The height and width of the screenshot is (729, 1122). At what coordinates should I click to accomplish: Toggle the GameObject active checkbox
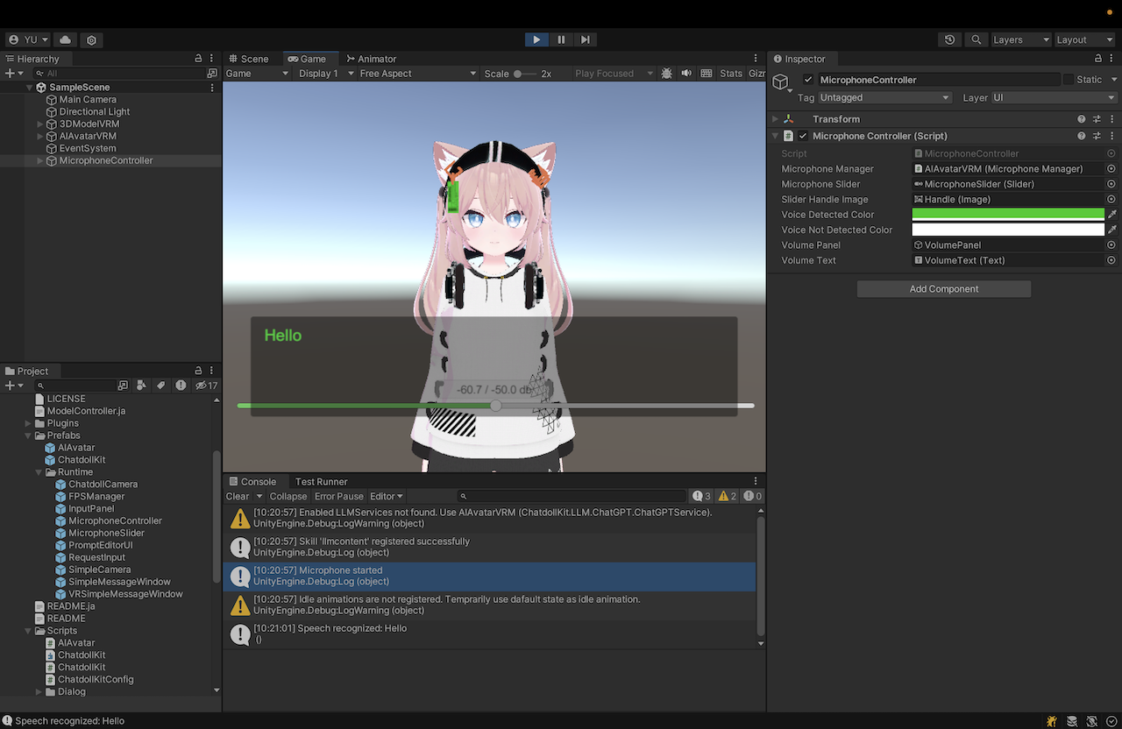808,80
